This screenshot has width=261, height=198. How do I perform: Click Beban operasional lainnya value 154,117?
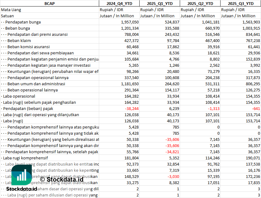pyautogui.click(x=172, y=90)
